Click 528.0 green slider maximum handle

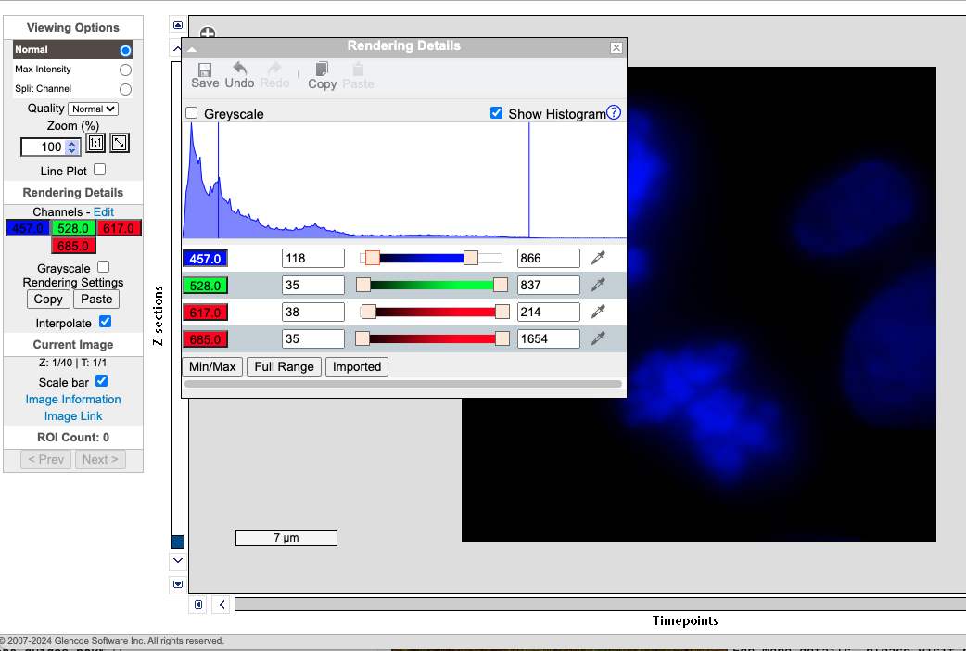pos(501,285)
